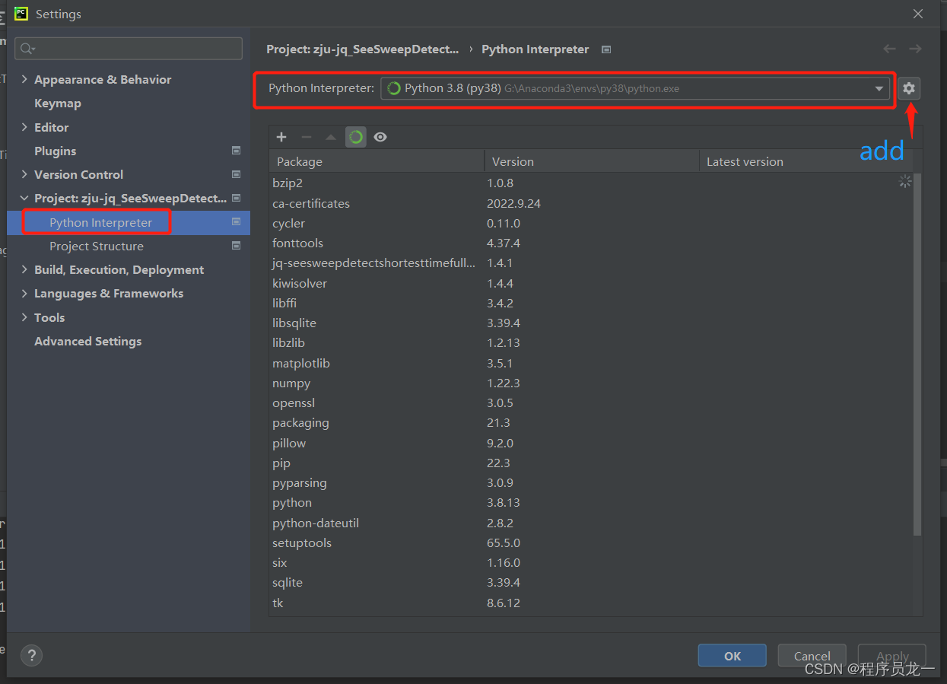
Task: Click the upgrade package arrow icon
Action: (330, 137)
